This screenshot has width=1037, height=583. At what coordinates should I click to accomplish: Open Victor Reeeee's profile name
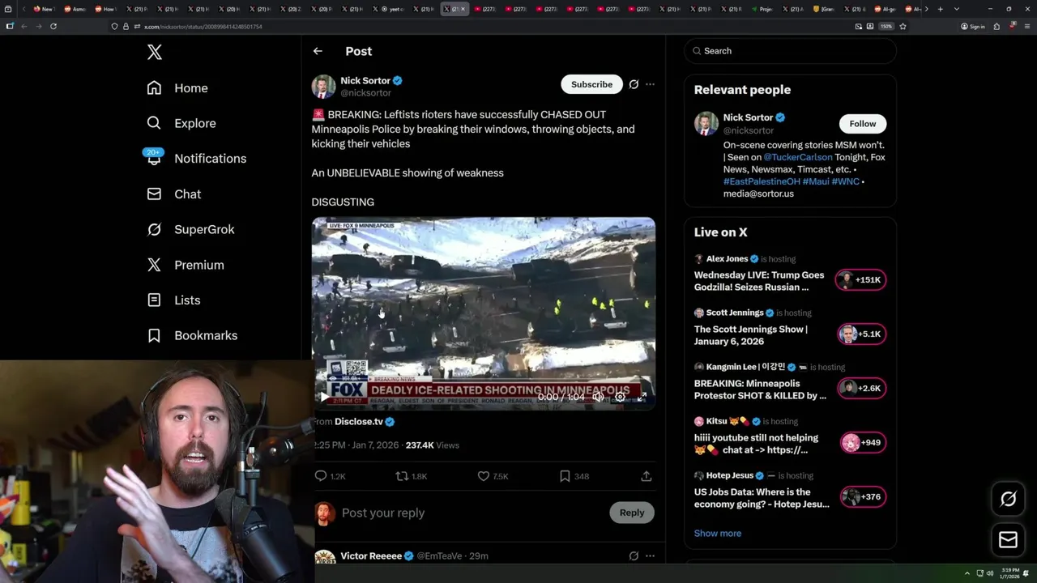[371, 556]
